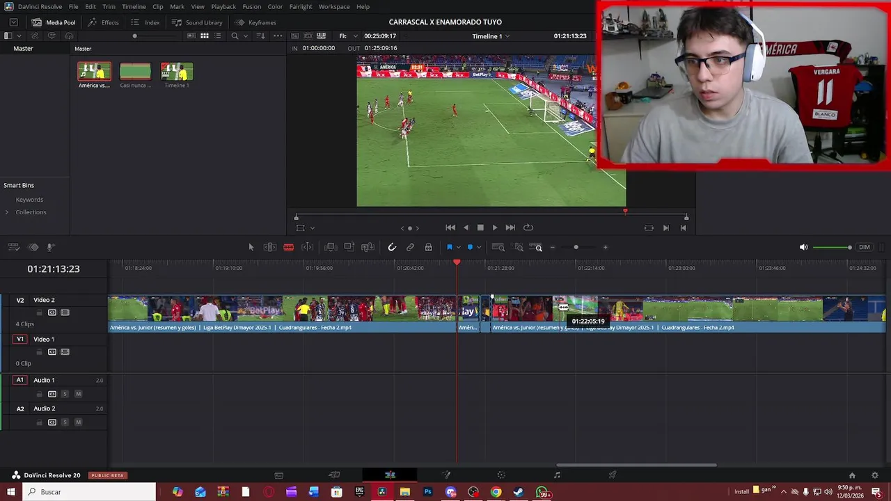
Task: Click timeline zoom in plus button
Action: tap(605, 247)
